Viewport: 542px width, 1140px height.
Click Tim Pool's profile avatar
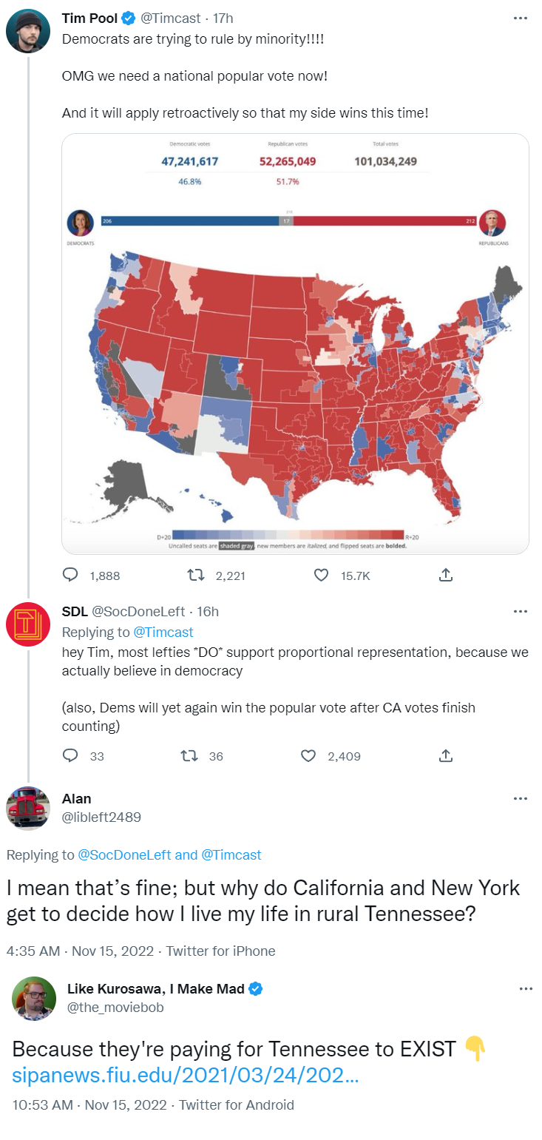[x=28, y=32]
